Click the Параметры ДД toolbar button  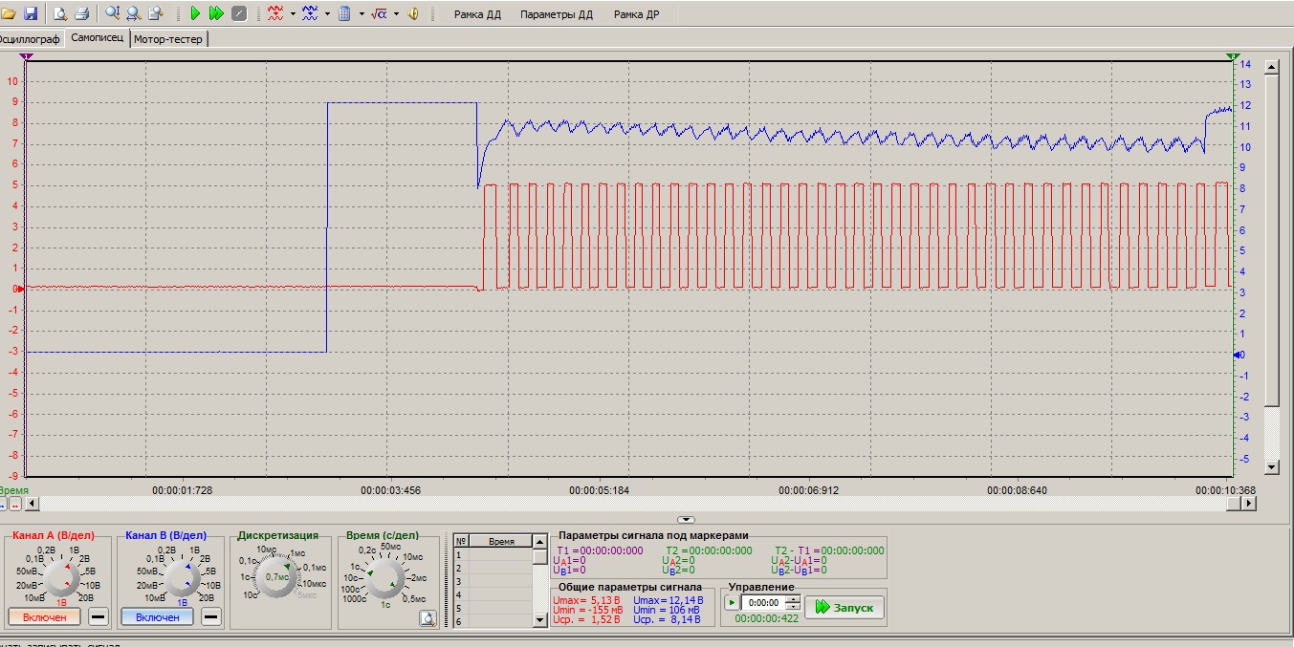[557, 14]
